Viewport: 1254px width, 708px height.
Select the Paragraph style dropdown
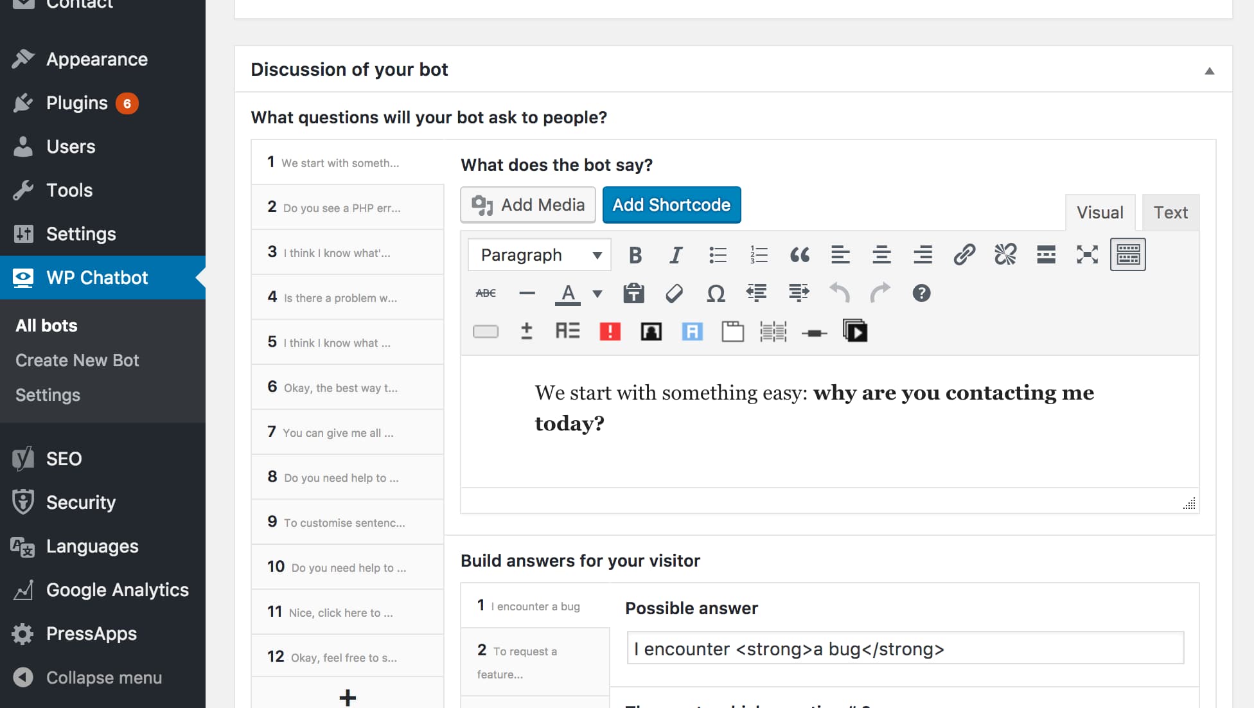point(538,254)
